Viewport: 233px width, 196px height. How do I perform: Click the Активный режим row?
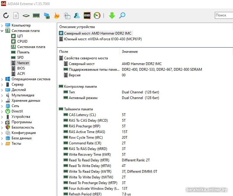click(83, 98)
